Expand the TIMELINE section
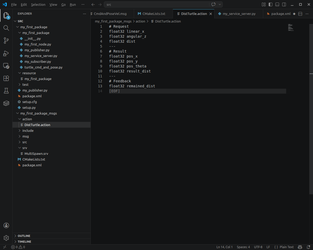 click(51, 242)
